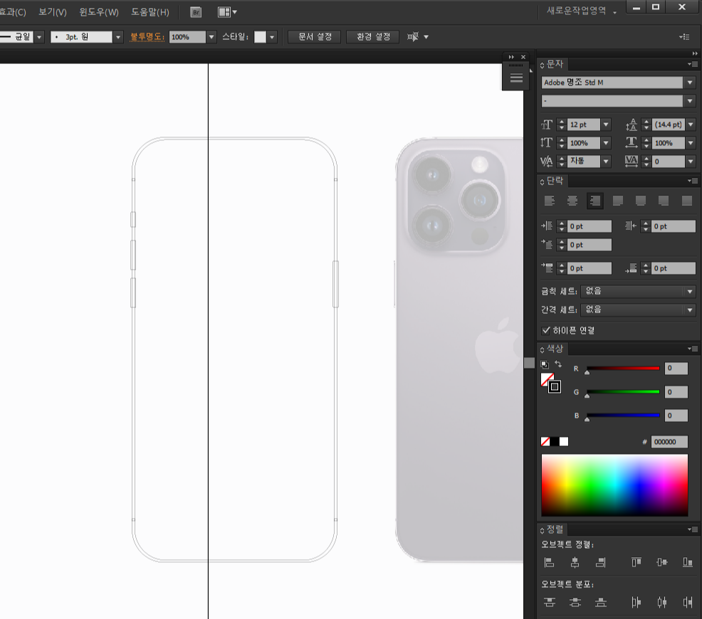This screenshot has height=619, width=702.
Task: Select justify with last line centered
Action: pyautogui.click(x=641, y=201)
